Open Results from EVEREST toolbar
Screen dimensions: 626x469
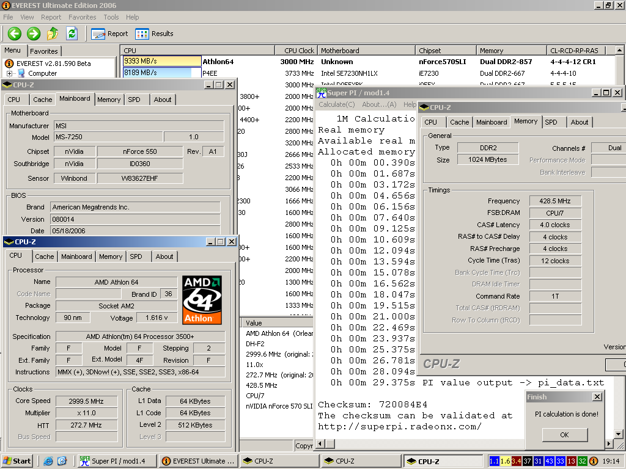tap(154, 34)
